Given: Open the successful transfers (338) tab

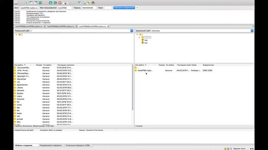Looking at the screenshot, I should (77, 145).
